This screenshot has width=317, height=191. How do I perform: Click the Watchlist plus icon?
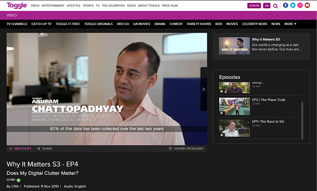tap(11, 149)
